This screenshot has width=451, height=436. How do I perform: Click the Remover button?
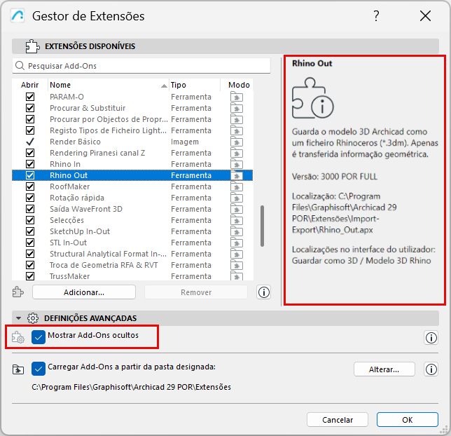click(x=196, y=292)
